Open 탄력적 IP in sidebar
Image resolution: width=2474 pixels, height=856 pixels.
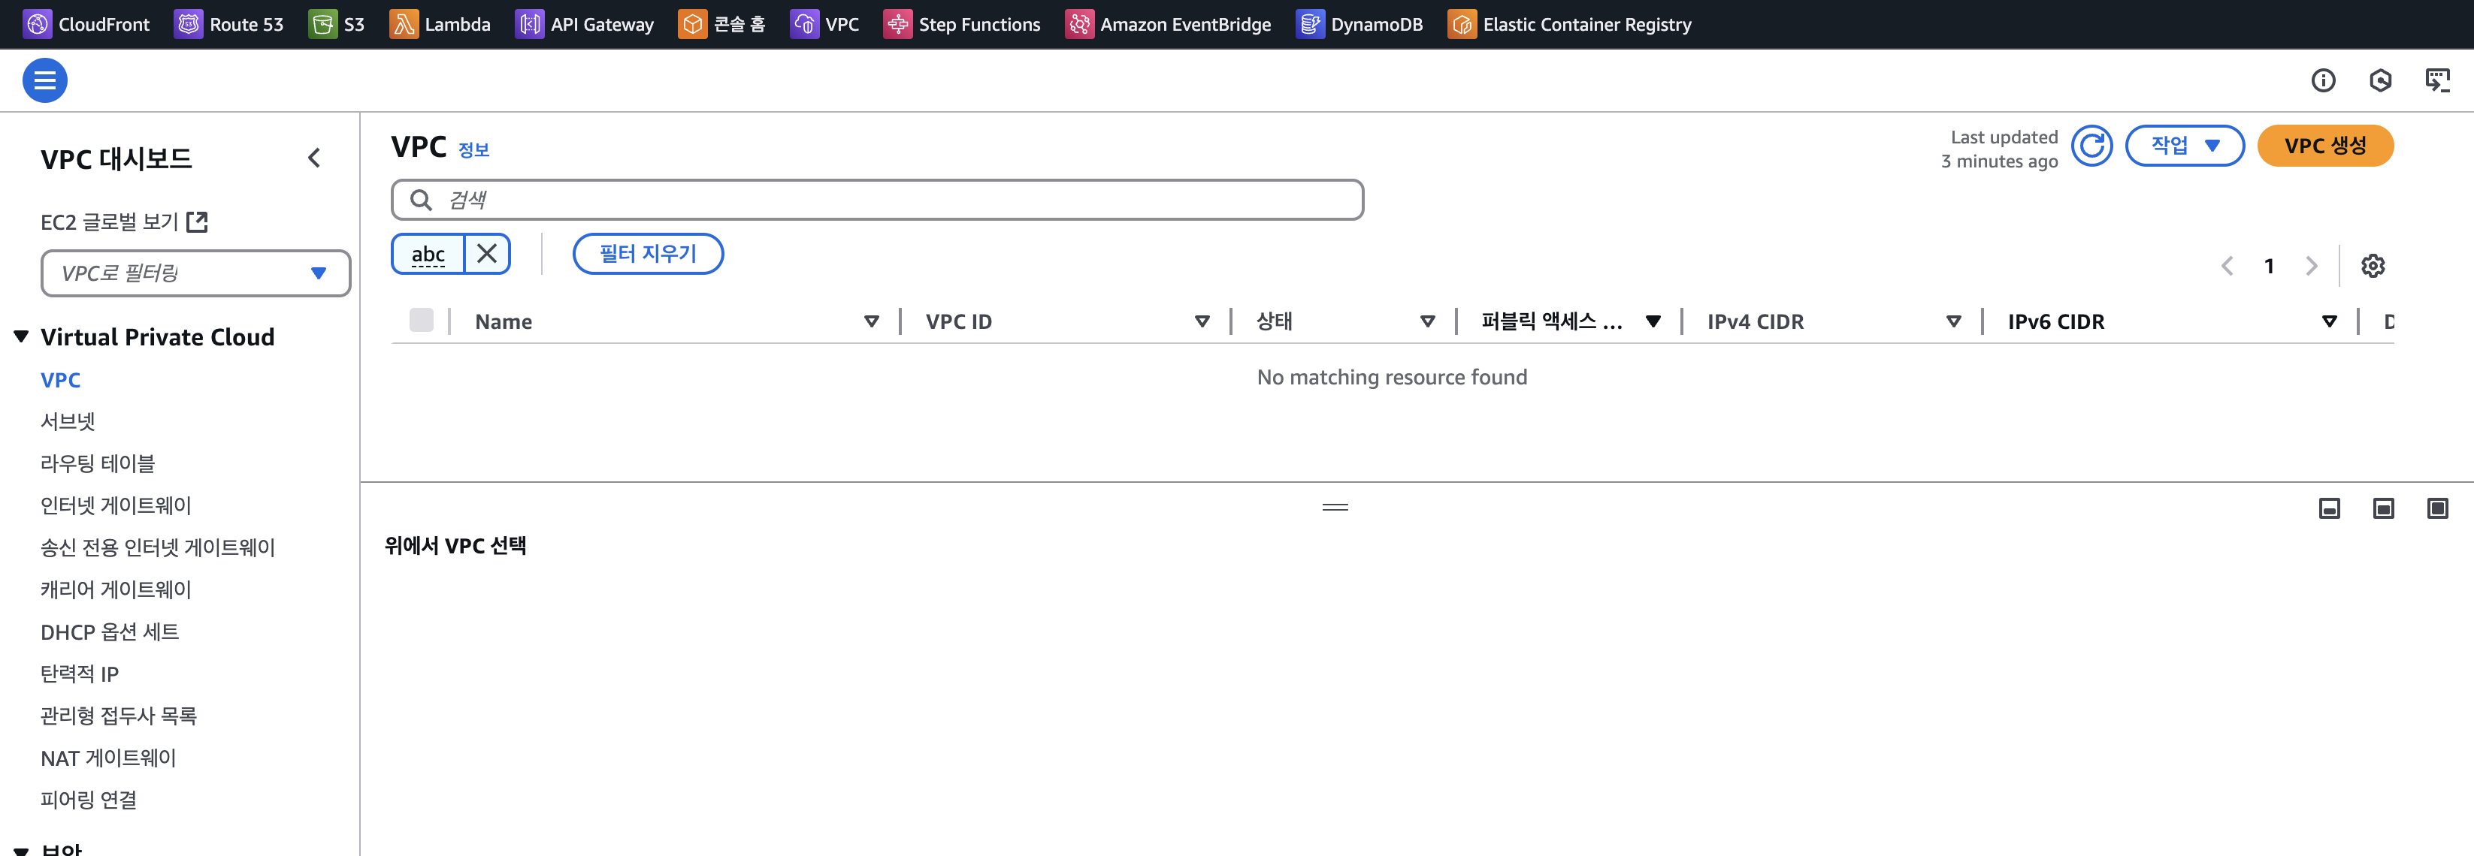80,674
